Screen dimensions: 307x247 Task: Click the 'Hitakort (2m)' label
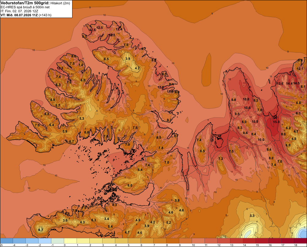pos(60,3)
